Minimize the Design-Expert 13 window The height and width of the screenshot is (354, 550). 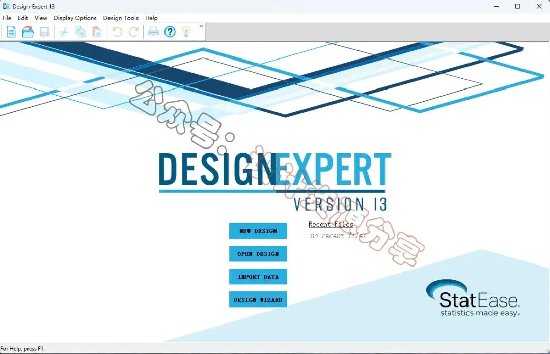point(497,6)
